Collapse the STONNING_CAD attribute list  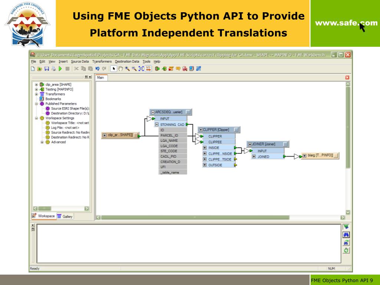coord(157,124)
